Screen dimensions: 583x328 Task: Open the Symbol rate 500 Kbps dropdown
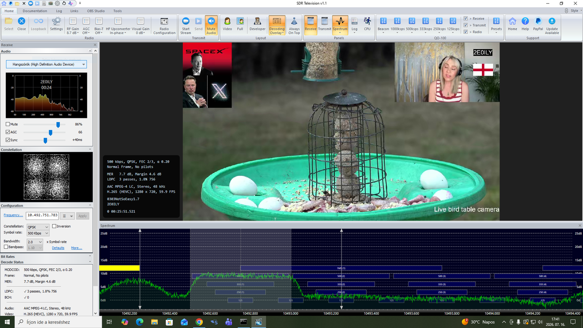click(38, 233)
